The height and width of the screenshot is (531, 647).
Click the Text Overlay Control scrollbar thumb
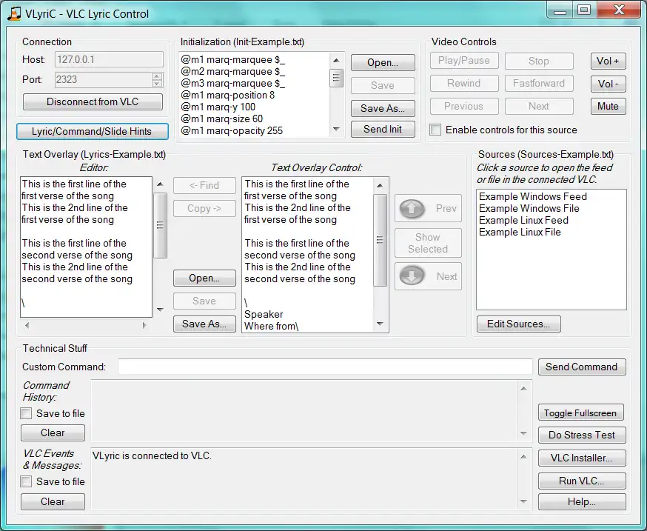(380, 240)
